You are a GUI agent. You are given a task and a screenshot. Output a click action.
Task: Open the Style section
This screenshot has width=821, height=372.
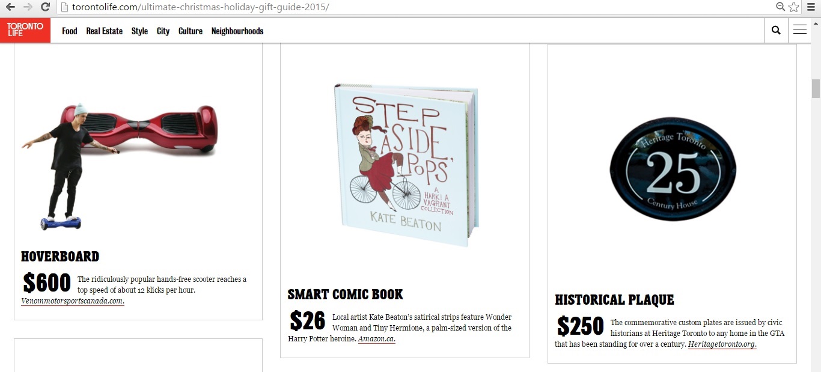point(139,31)
